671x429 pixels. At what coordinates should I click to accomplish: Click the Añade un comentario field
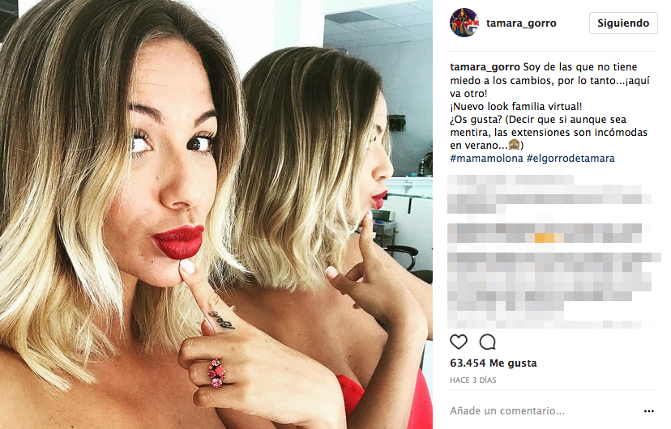tap(507, 411)
